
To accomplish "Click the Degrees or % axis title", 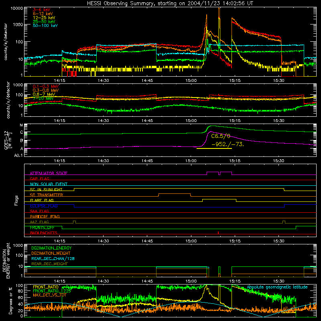I will tap(10, 301).
